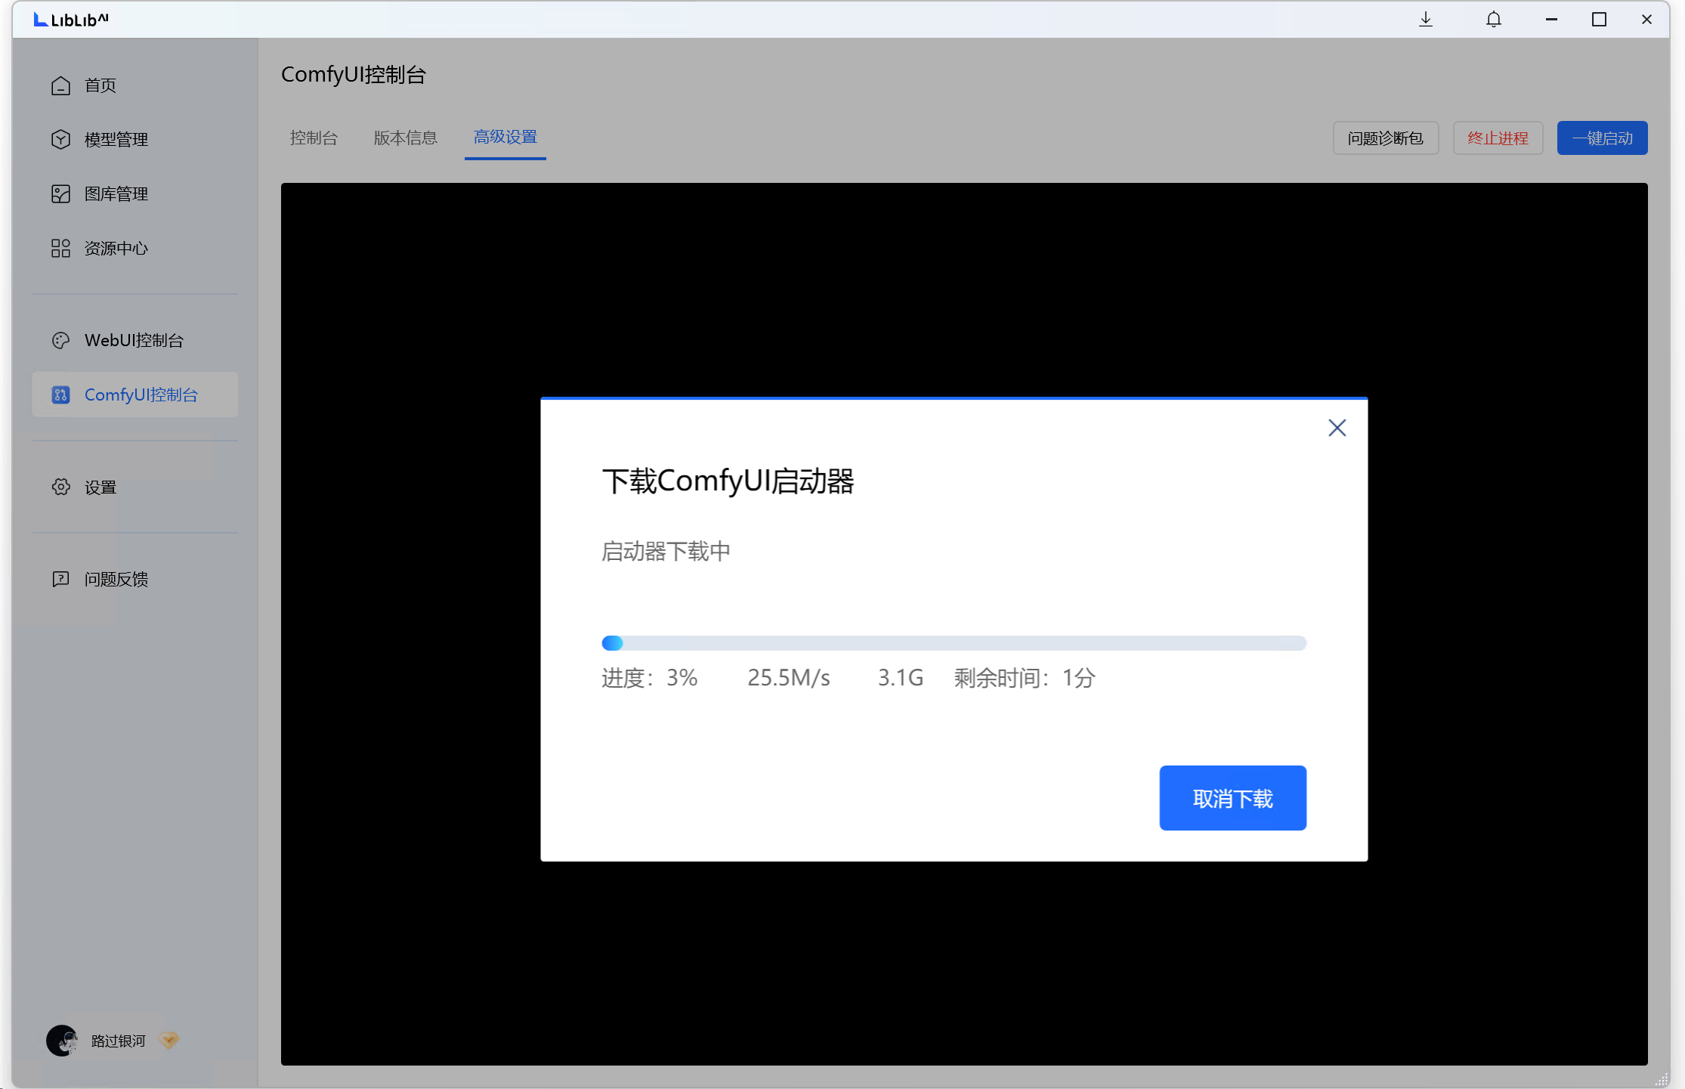Image resolution: width=1685 pixels, height=1089 pixels.
Task: Open the 版本信息 version info tab
Action: click(405, 138)
